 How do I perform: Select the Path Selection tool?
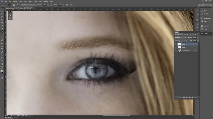pos(2,58)
